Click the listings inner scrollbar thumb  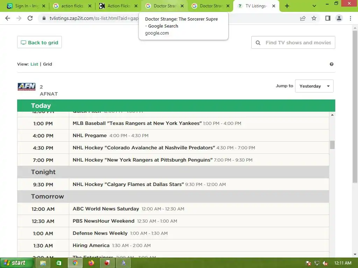(332, 145)
